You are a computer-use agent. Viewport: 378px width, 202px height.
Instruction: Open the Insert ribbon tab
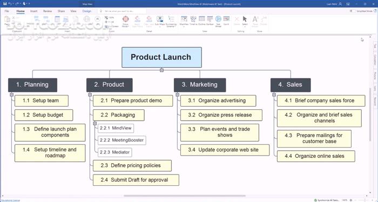pos(33,11)
